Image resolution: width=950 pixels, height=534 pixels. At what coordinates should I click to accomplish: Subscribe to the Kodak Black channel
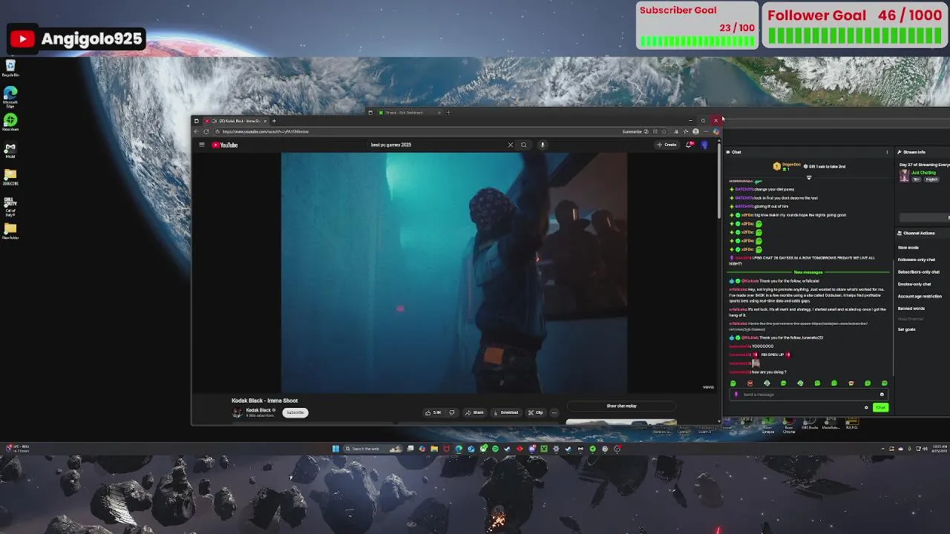295,412
